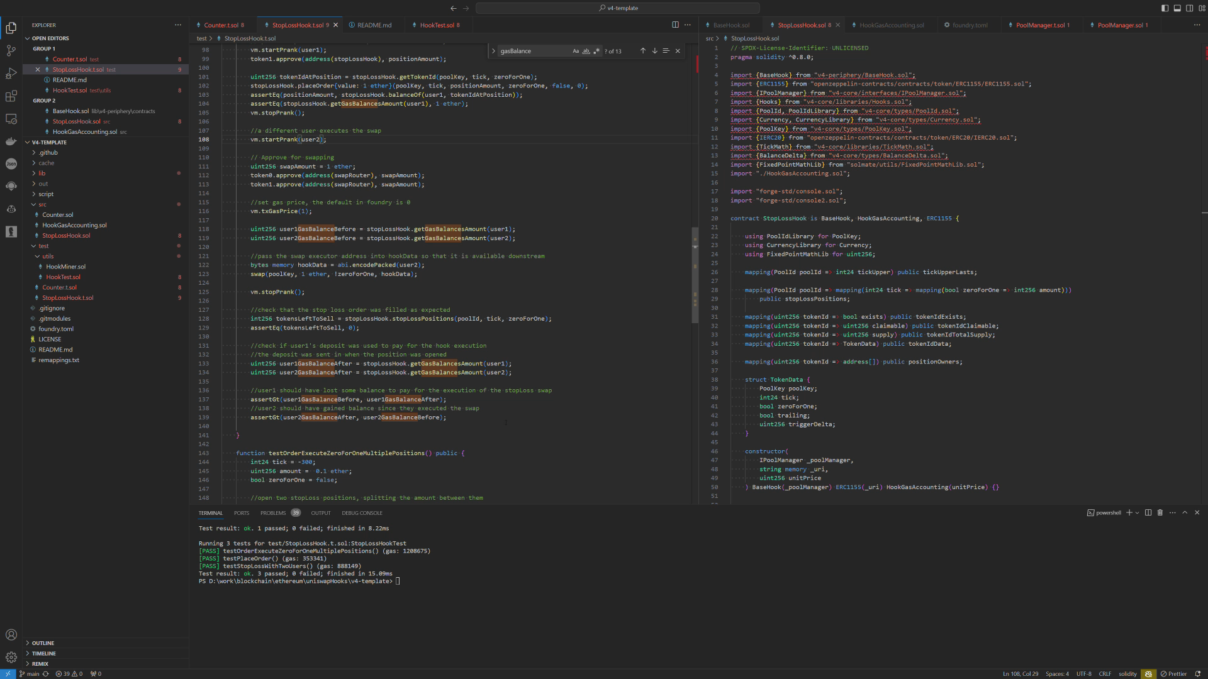Image resolution: width=1208 pixels, height=679 pixels.
Task: Open the new terminal profile dropdown arrow
Action: [x=1138, y=513]
